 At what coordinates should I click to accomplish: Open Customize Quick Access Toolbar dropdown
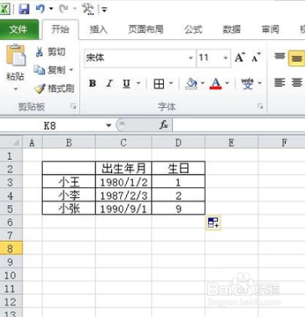click(104, 10)
